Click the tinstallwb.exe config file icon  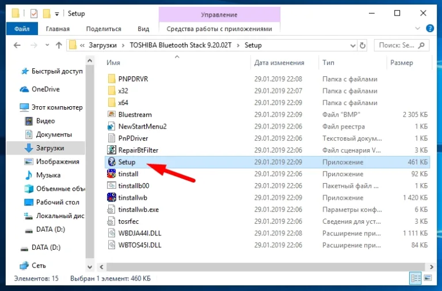coord(111,209)
